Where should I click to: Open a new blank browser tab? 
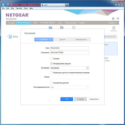click(67, 5)
